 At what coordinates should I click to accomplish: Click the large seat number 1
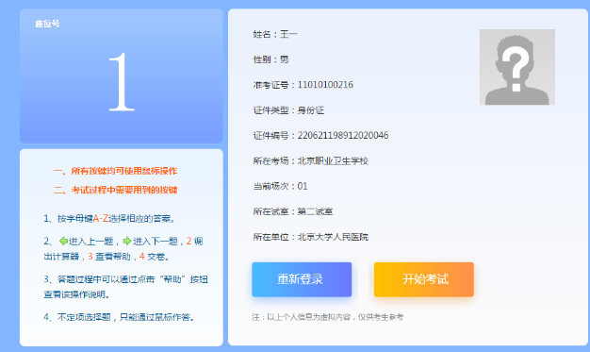122,82
